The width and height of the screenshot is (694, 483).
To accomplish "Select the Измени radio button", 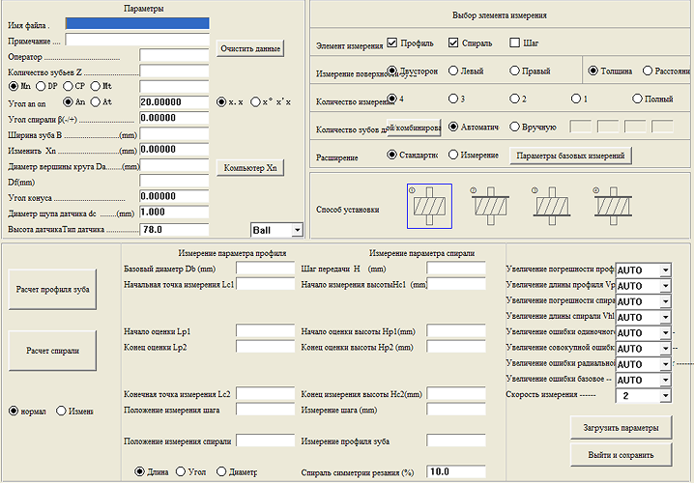I will coord(61,411).
